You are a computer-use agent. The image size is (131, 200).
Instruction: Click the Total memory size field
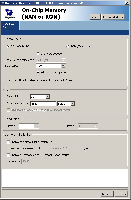tap(43, 104)
